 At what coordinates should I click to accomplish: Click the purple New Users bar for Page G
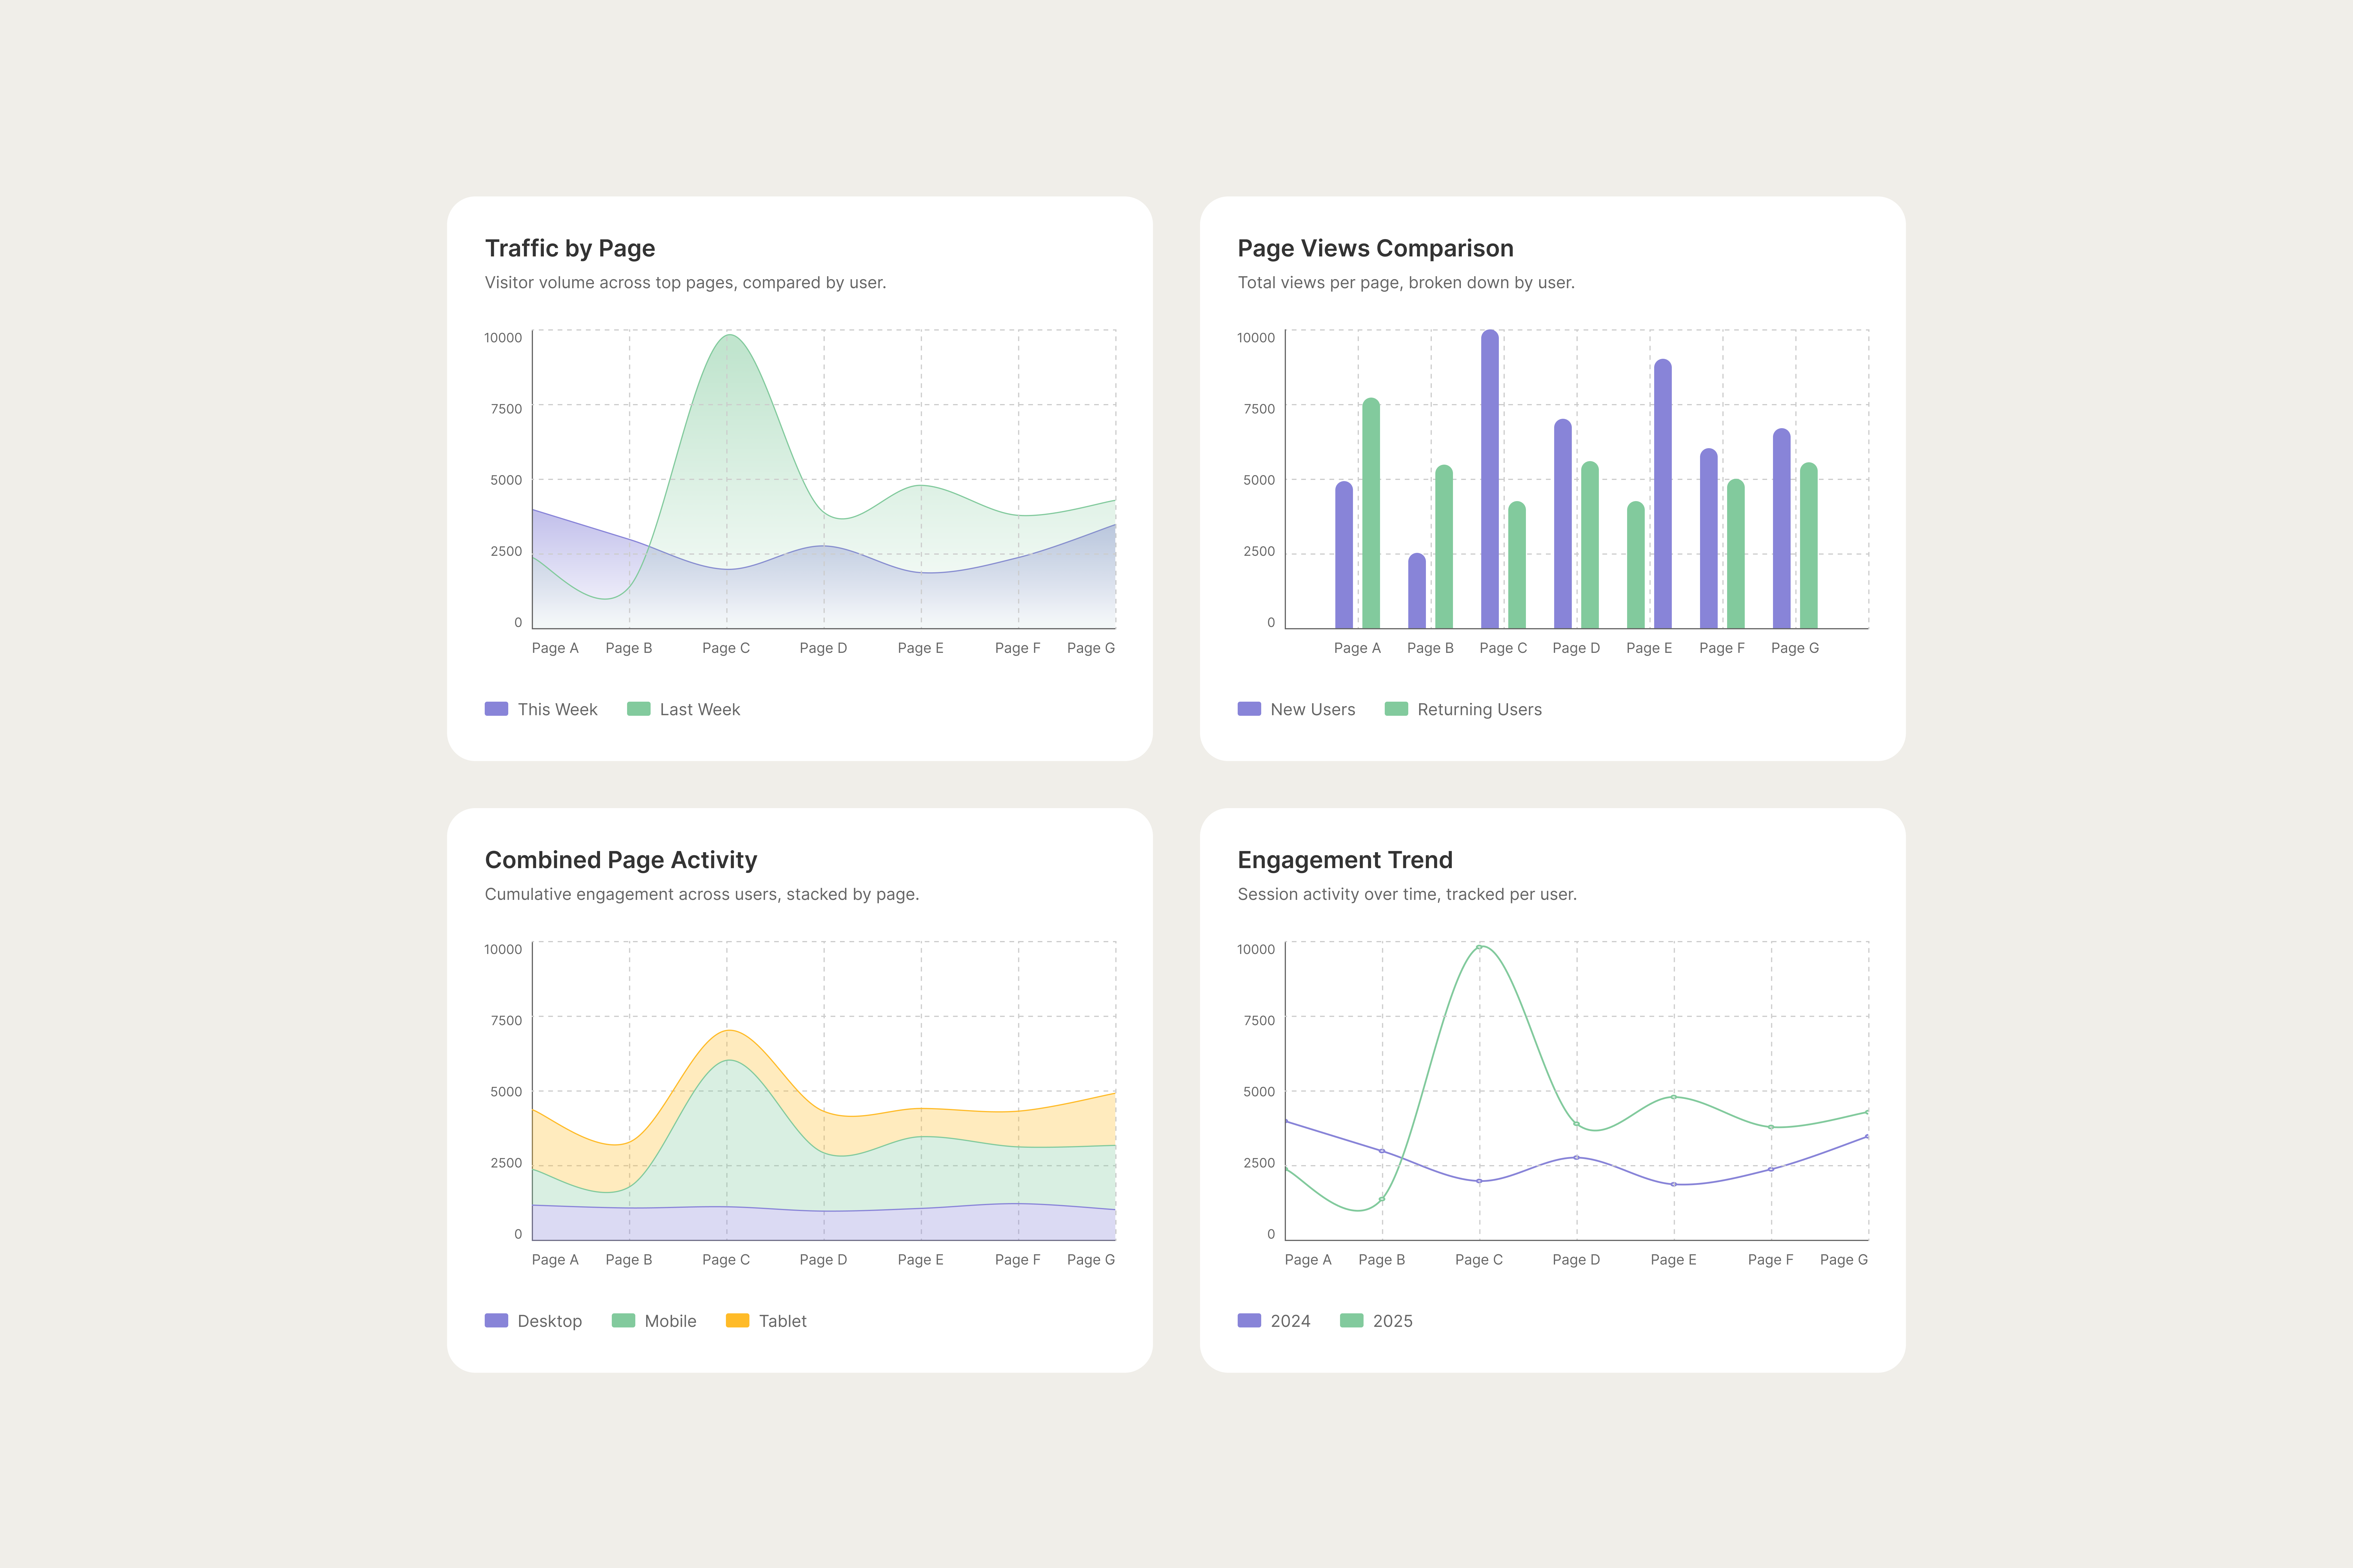[1782, 529]
